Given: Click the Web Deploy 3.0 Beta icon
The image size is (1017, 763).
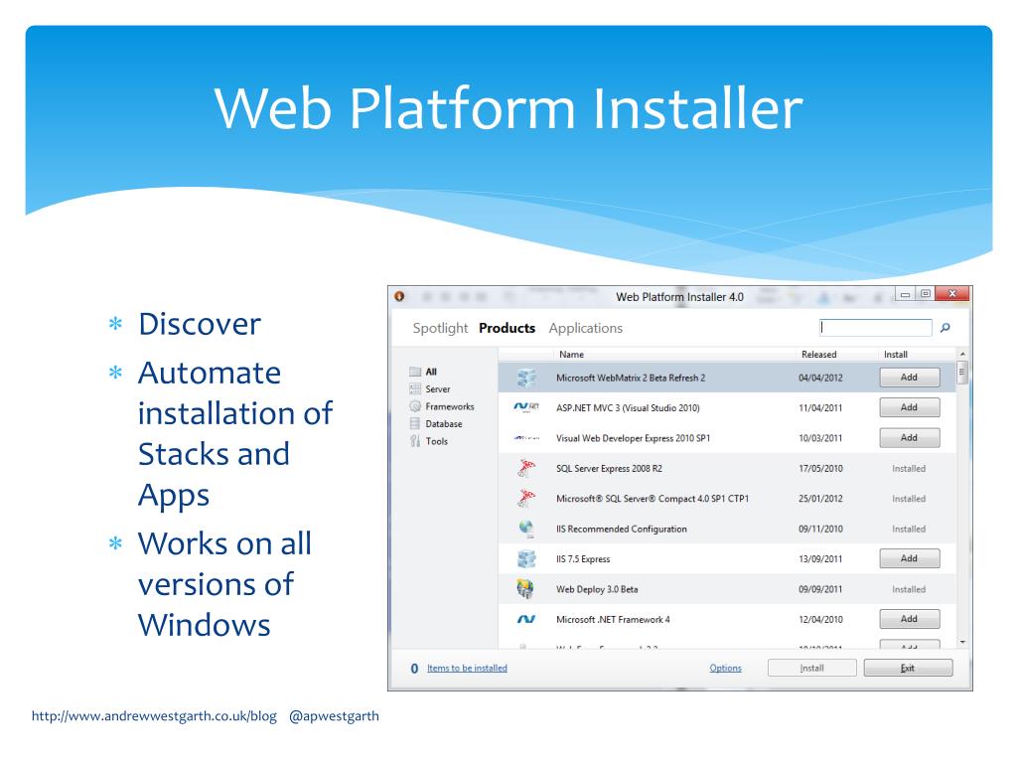Looking at the screenshot, I should 525,589.
